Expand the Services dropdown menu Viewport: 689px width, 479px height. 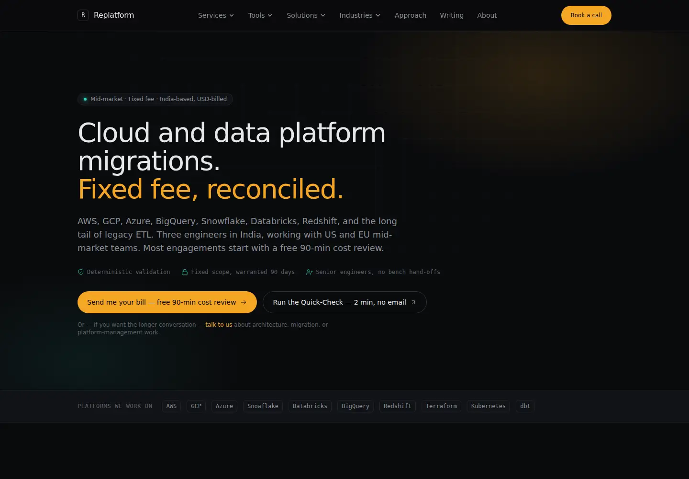coord(216,15)
